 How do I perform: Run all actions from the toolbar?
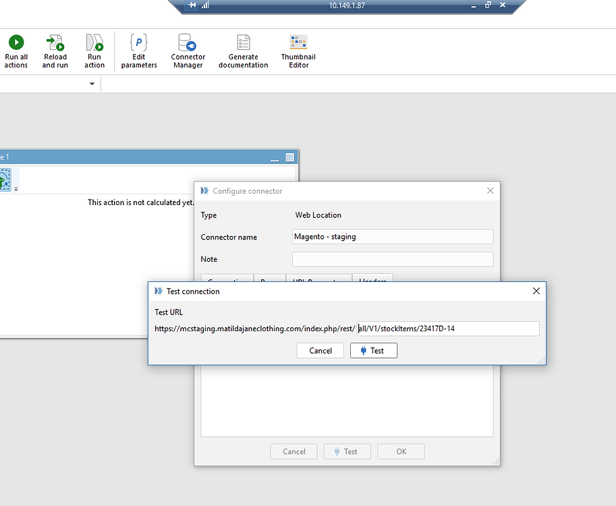click(16, 51)
